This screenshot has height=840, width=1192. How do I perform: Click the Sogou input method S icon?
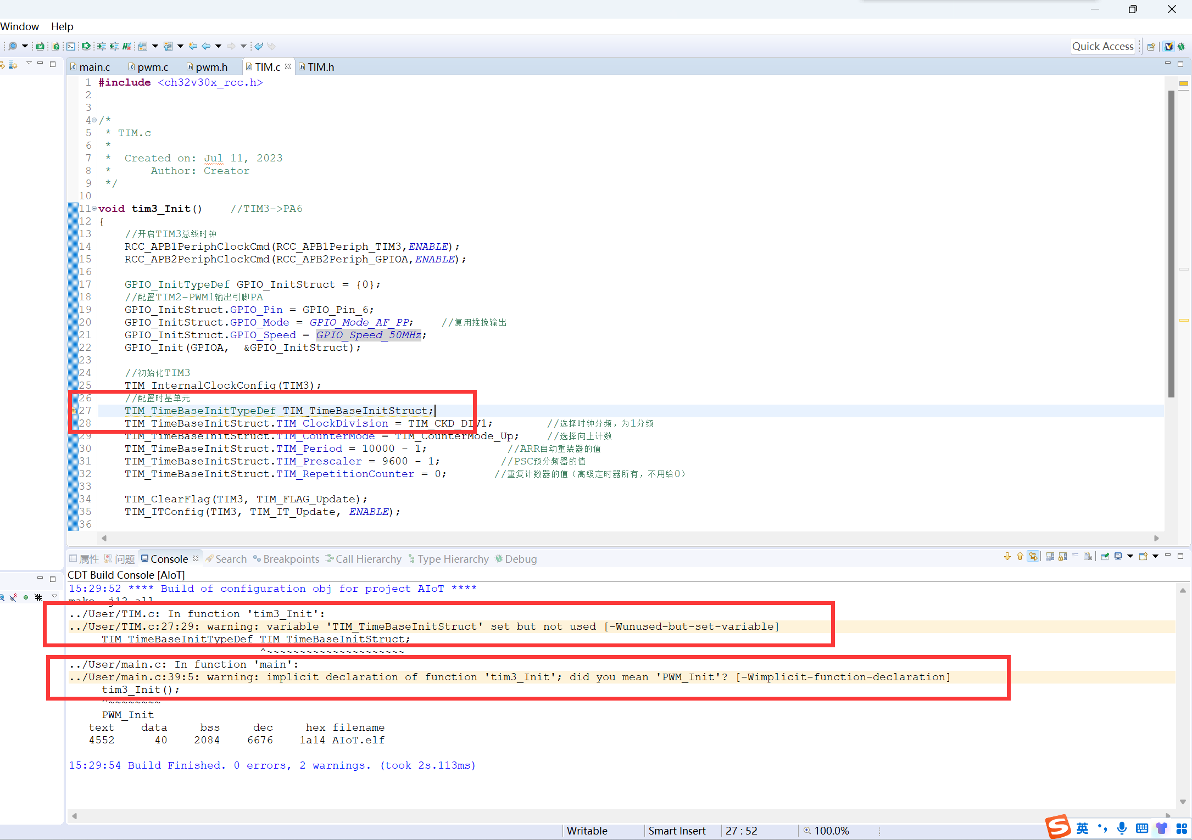click(x=1057, y=826)
